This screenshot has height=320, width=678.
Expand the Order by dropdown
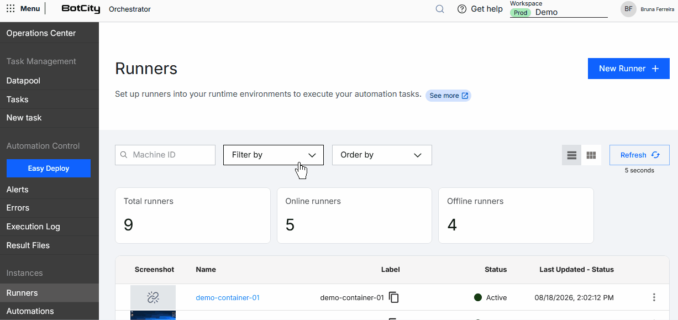[382, 155]
